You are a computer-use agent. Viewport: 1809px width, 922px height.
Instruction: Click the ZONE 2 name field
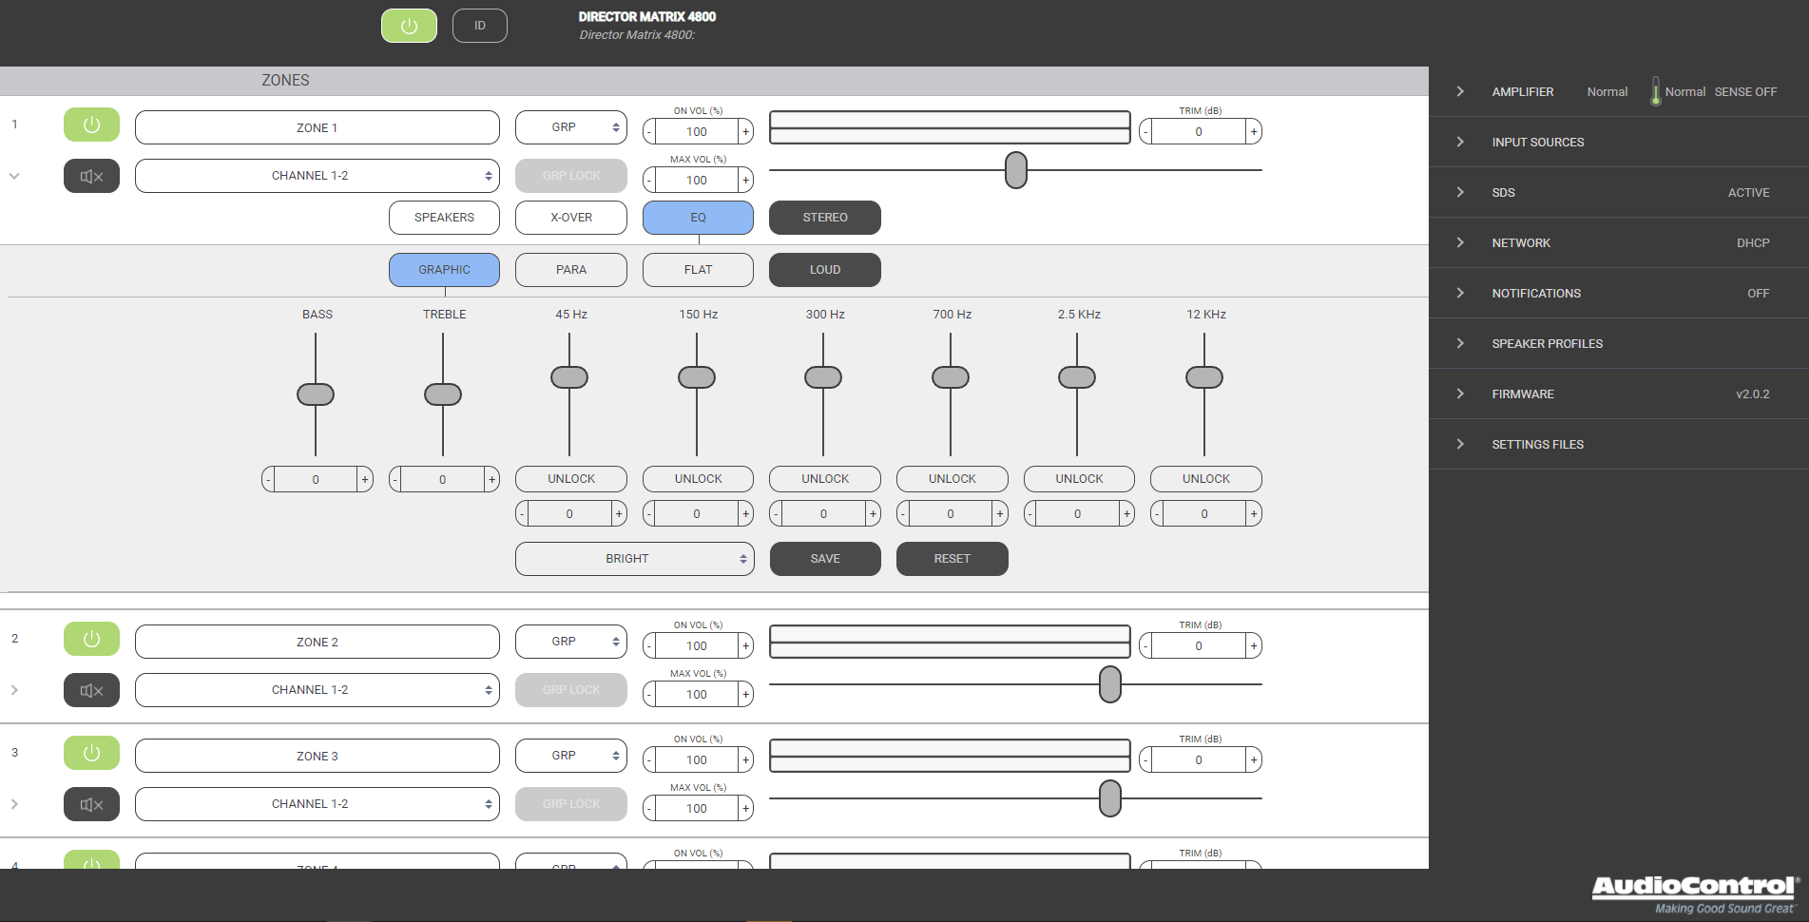coord(317,643)
